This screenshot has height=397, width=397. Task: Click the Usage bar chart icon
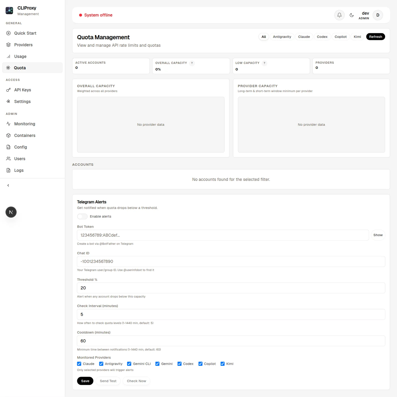[x=9, y=56]
